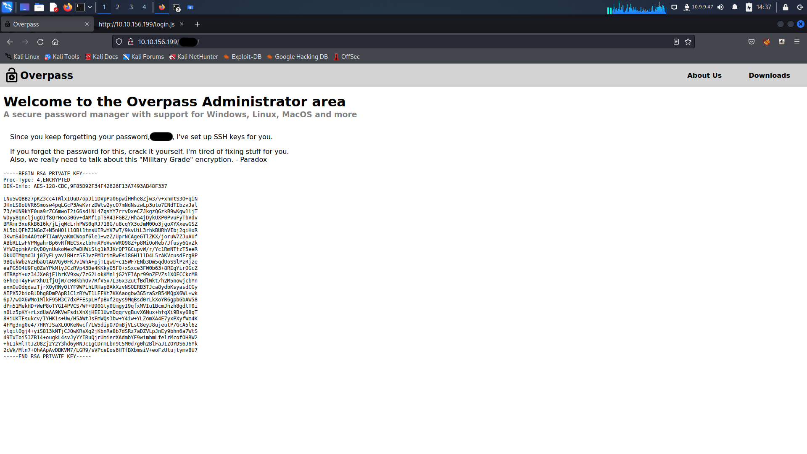The width and height of the screenshot is (807, 454).
Task: Open the FoxyProxy extension icon
Action: (767, 42)
